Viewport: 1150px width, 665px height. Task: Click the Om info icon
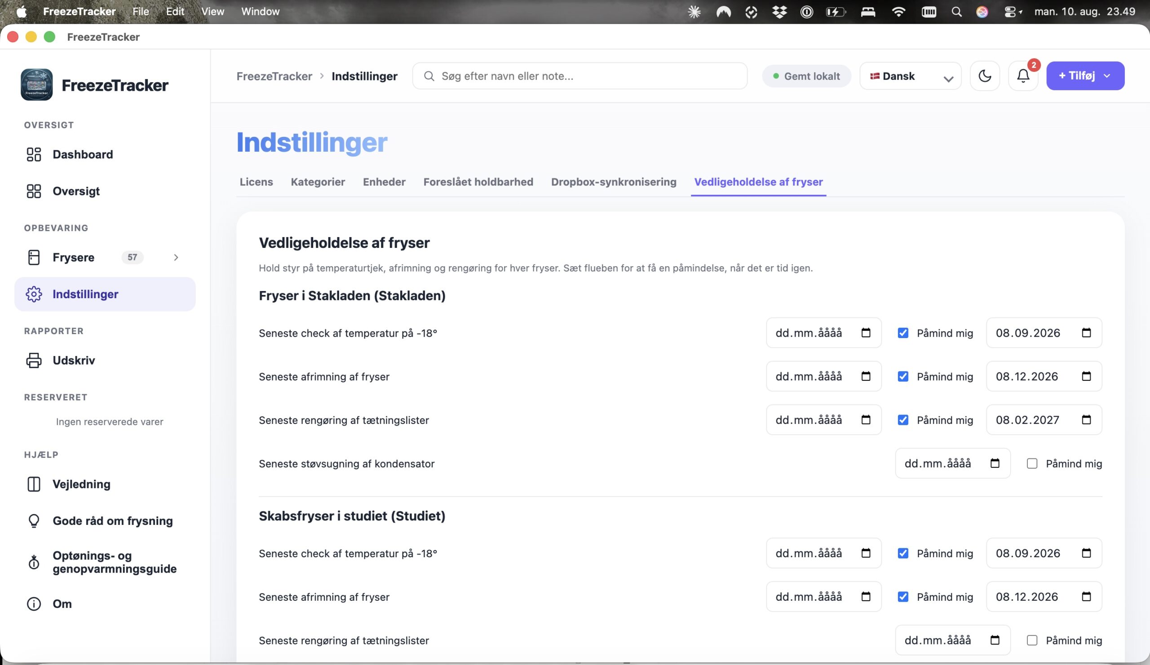[x=34, y=603]
